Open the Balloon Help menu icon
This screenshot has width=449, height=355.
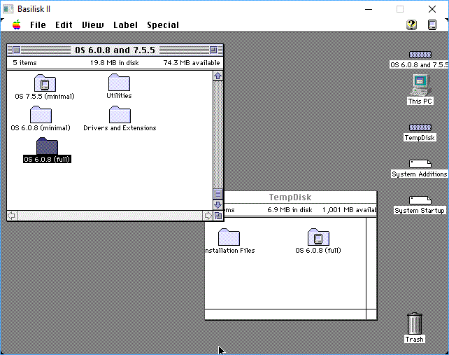411,25
